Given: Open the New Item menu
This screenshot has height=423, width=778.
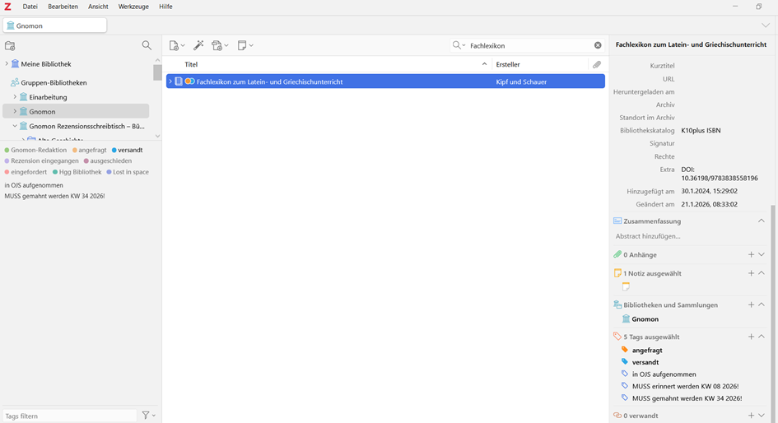Looking at the screenshot, I should pyautogui.click(x=177, y=45).
